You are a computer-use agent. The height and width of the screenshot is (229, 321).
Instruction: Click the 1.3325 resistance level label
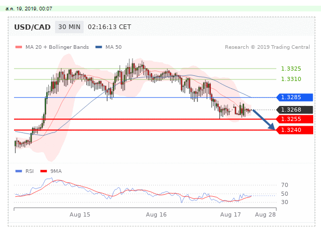point(291,69)
